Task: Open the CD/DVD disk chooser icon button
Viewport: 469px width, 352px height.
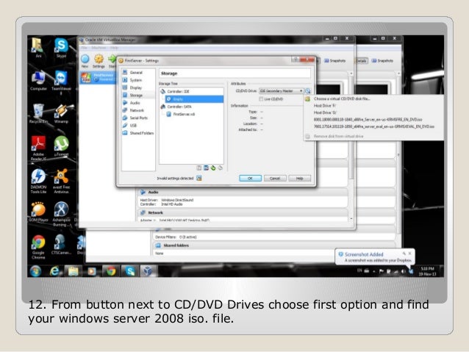Action: click(x=307, y=91)
